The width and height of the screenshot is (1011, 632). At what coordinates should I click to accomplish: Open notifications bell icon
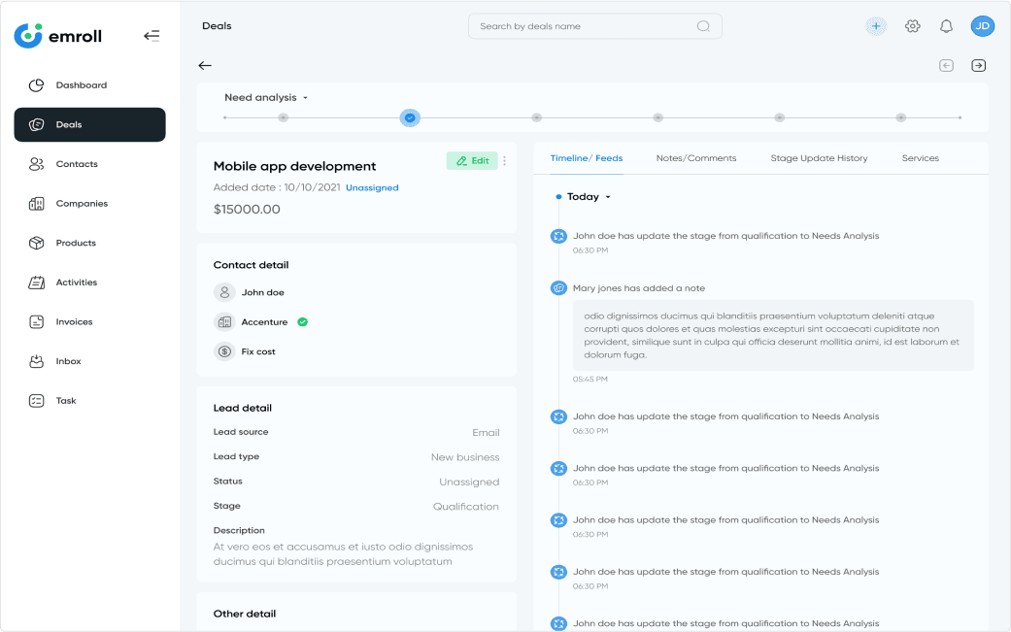tap(946, 26)
